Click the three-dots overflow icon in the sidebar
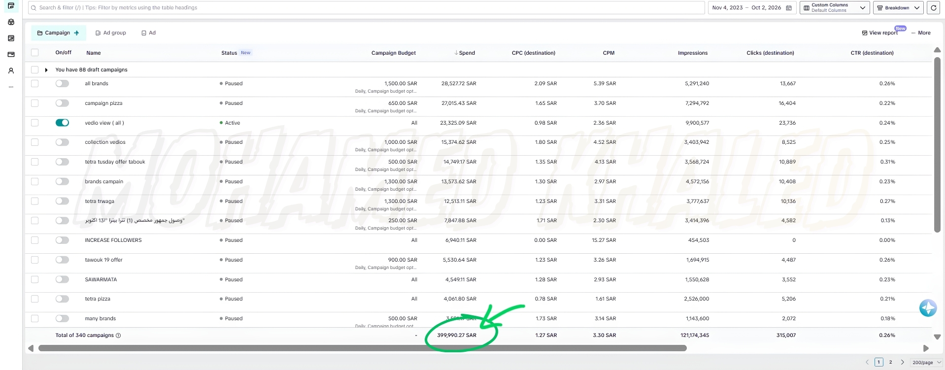 [11, 87]
